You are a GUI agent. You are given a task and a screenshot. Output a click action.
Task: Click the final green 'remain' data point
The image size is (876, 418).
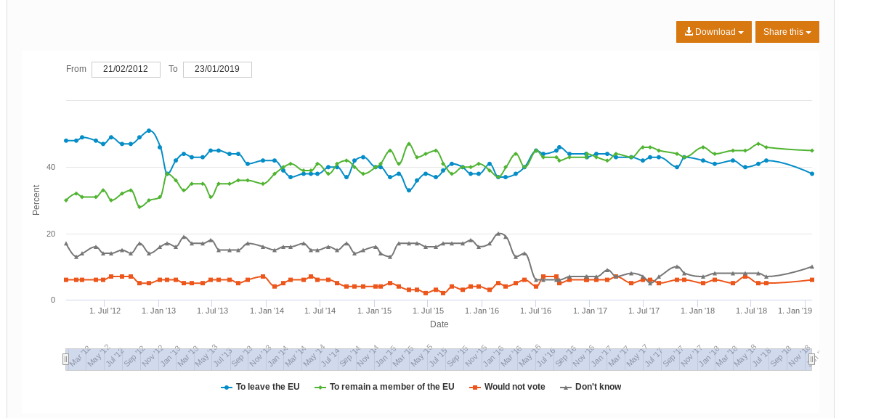click(811, 150)
